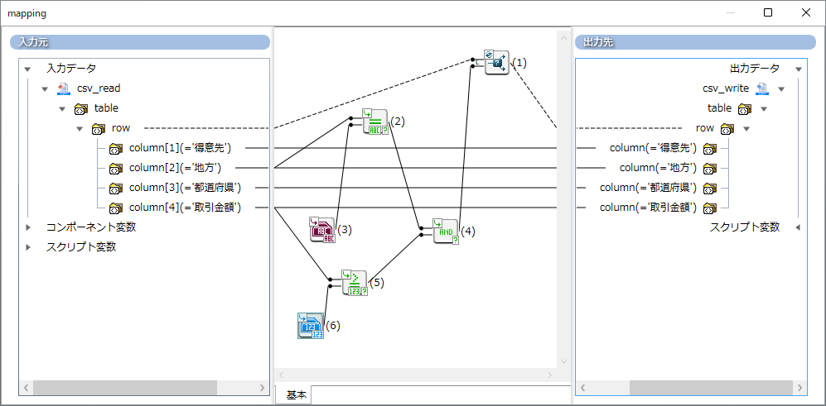Image resolution: width=826 pixels, height=406 pixels.
Task: Collapse the csv_write node
Action: pyautogui.click(x=781, y=88)
